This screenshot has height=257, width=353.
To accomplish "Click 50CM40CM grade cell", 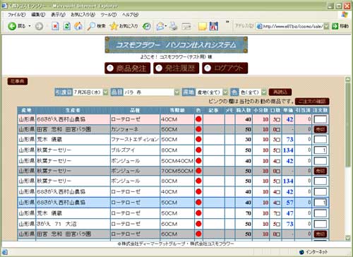I will pos(177,161).
